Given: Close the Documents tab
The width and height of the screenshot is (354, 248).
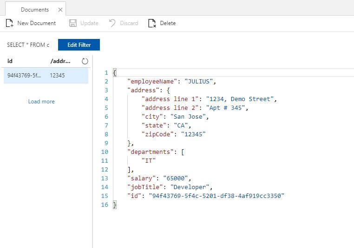Looking at the screenshot, I should tap(59, 10).
